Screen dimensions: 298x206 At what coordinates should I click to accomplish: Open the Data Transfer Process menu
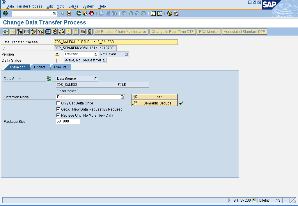click(24, 6)
